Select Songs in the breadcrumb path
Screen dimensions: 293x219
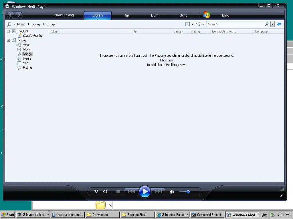(x=51, y=24)
